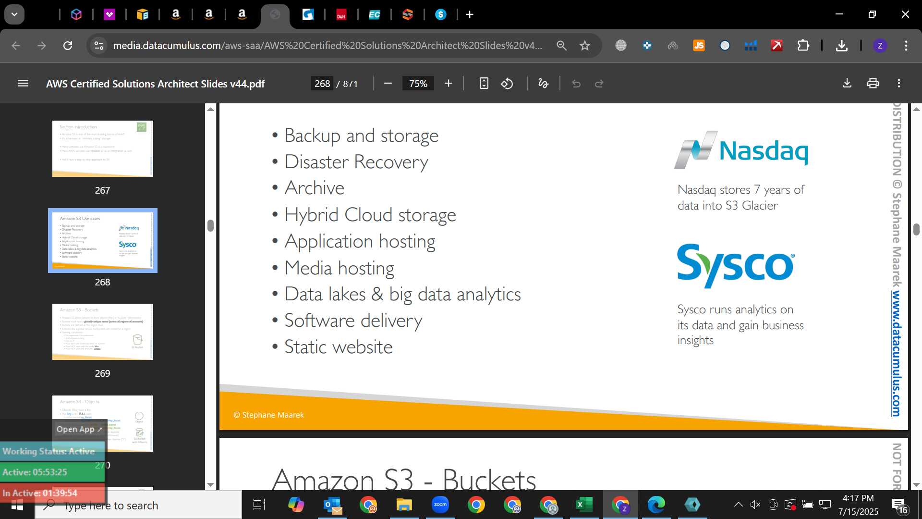The image size is (922, 519).
Task: Go back in browser history
Action: point(16,46)
